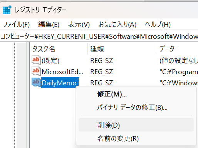
Task: Open the ファイル(F) menu
Action: coord(16,25)
